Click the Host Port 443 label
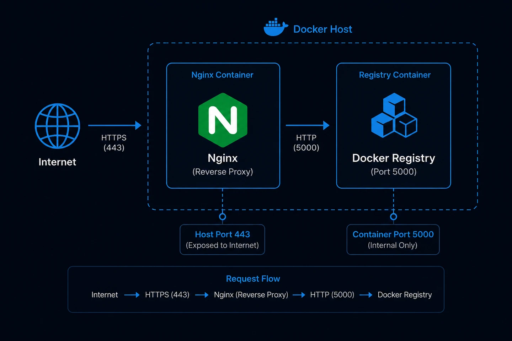The width and height of the screenshot is (512, 341). point(222,234)
